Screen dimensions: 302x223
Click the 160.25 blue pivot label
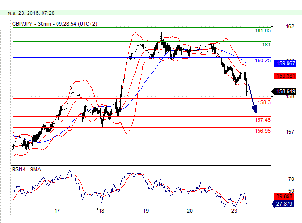(x=262, y=60)
